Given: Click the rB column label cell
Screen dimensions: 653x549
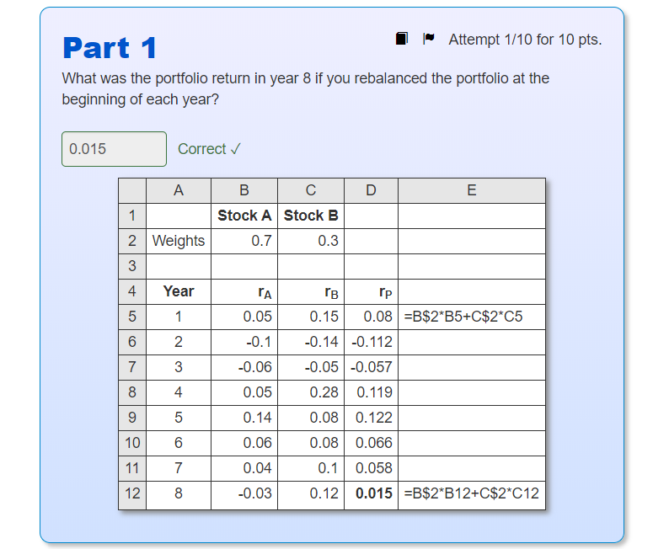Looking at the screenshot, I should click(x=311, y=292).
